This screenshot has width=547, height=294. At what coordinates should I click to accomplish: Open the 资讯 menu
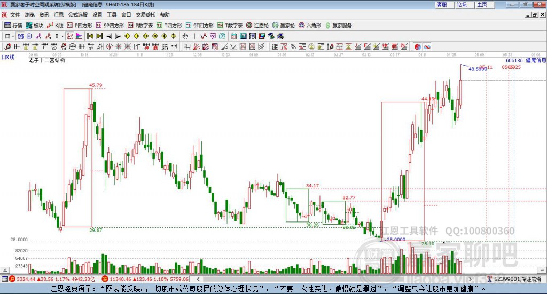(x=44, y=14)
